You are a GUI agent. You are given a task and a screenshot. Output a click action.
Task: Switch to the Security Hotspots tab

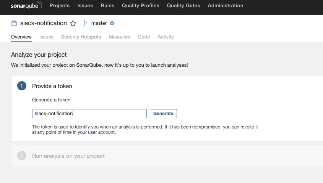coord(81,37)
